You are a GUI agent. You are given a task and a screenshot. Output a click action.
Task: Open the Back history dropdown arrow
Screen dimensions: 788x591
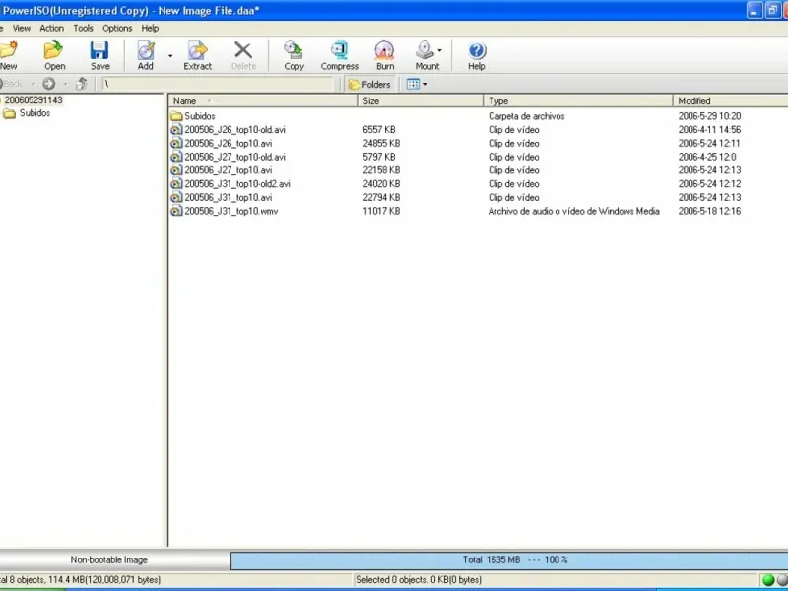(x=33, y=84)
